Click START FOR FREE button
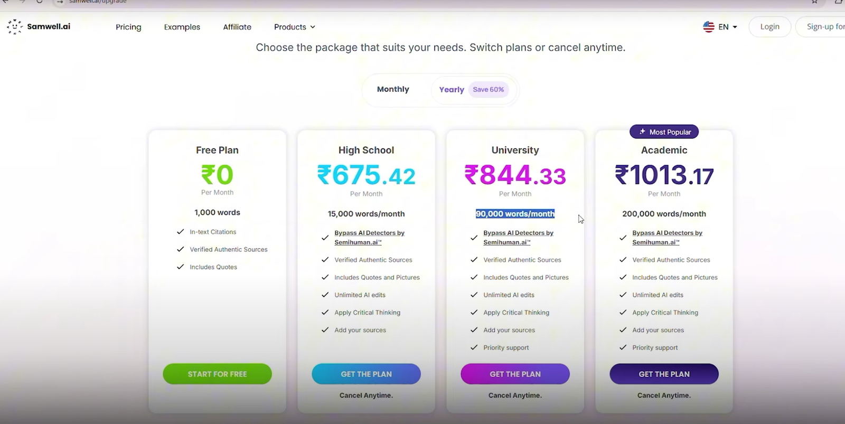The image size is (845, 424). 217,374
